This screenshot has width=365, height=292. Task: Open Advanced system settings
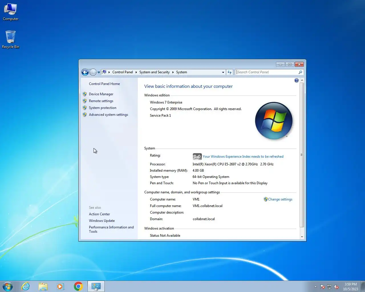pyautogui.click(x=108, y=115)
